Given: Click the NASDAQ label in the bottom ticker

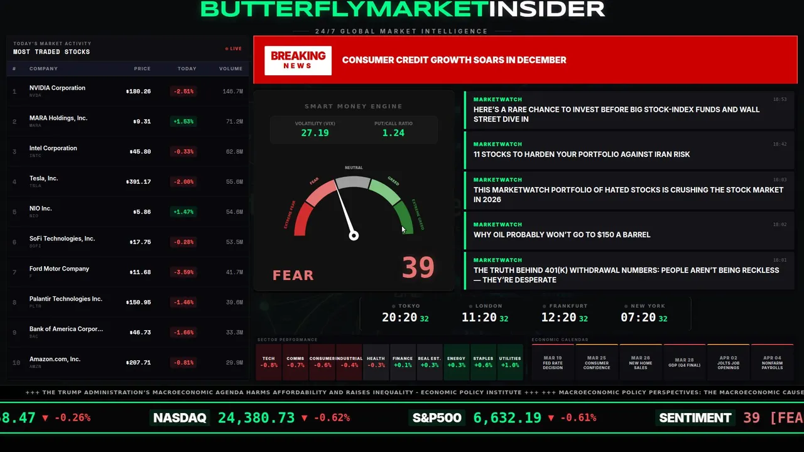Looking at the screenshot, I should coord(180,418).
